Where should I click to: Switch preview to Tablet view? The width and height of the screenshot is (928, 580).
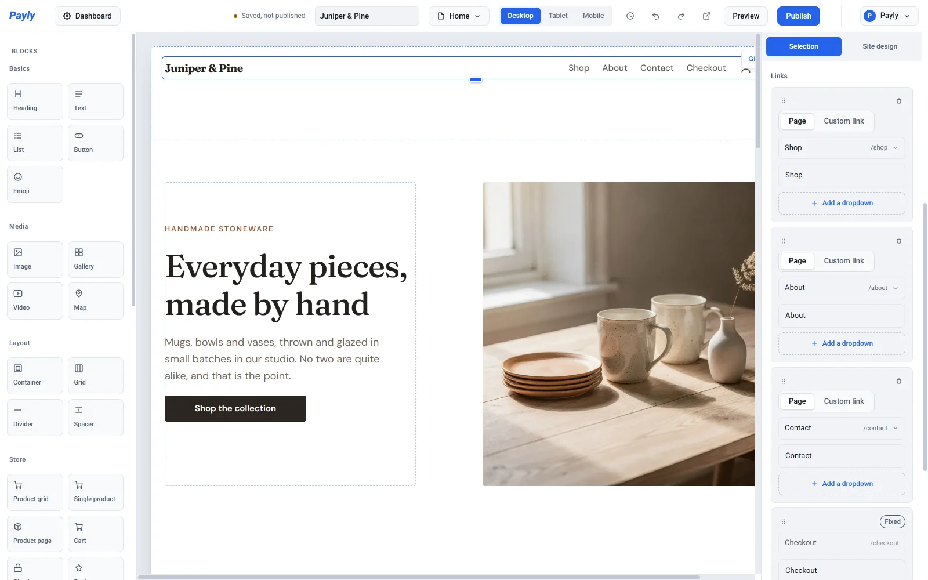(x=558, y=16)
